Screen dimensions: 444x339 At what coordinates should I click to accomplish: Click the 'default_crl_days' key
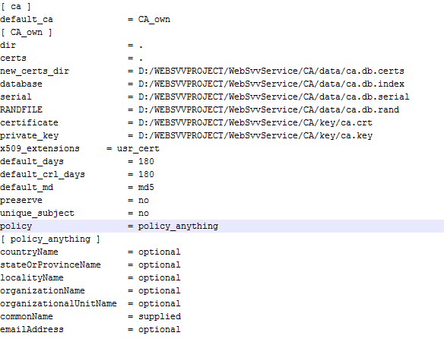click(x=43, y=175)
